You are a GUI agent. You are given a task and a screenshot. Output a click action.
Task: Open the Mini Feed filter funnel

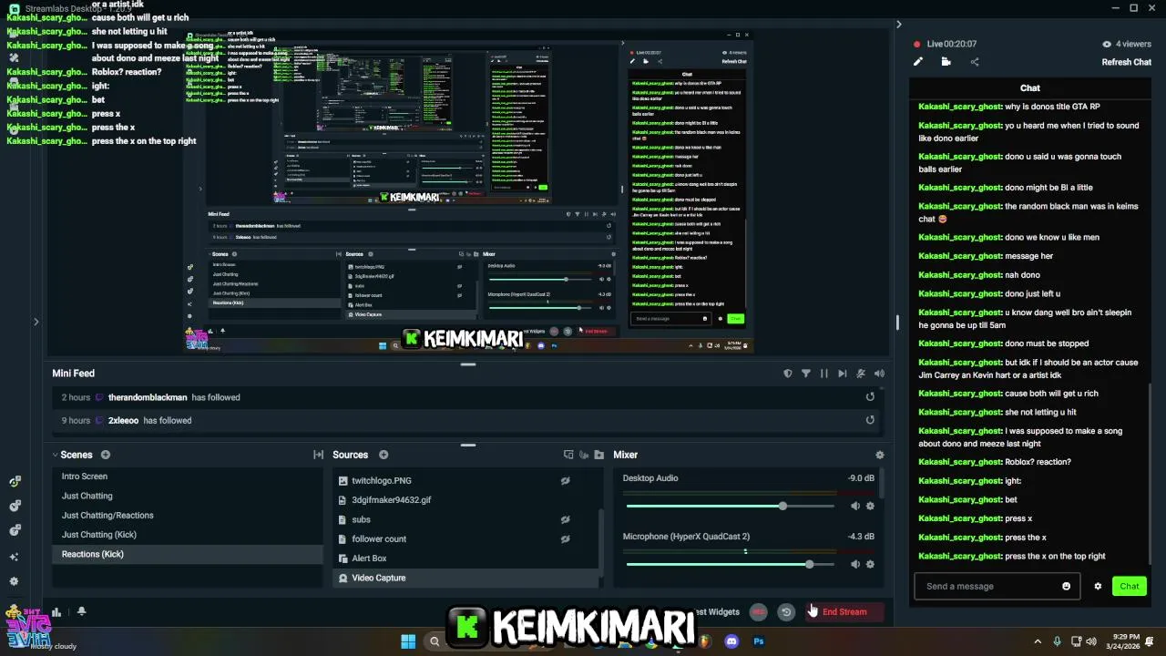806,374
